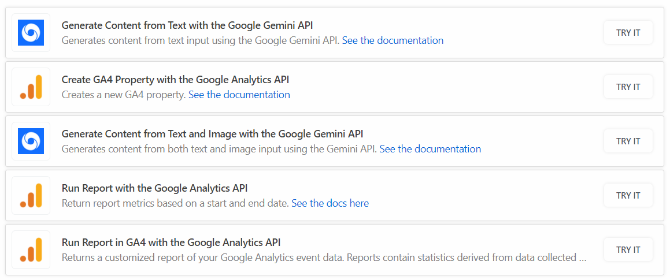Try the Generate Content from Text and Image action
The image size is (670, 280).
click(628, 141)
